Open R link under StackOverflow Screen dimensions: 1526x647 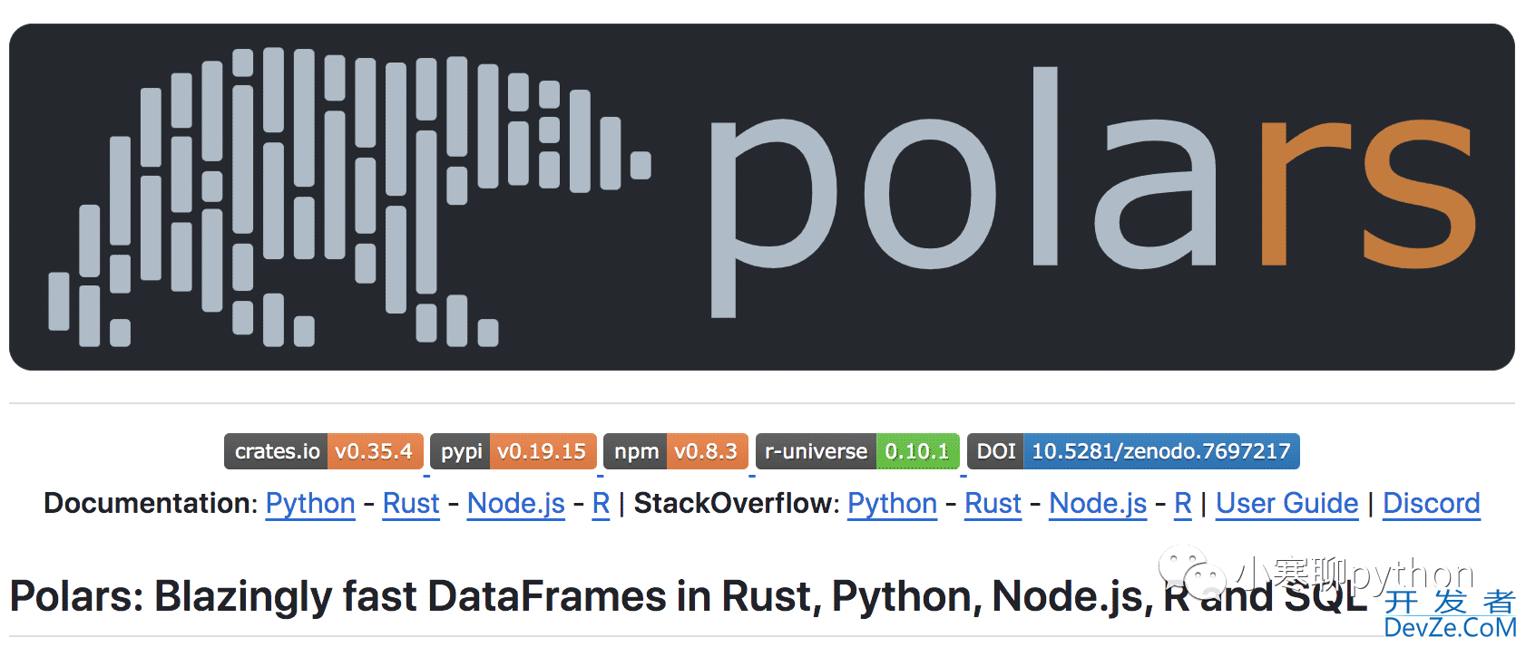tap(1183, 504)
